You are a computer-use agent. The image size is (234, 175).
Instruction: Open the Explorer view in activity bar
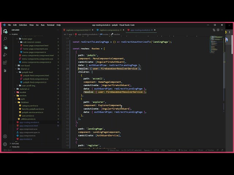coord(5,31)
